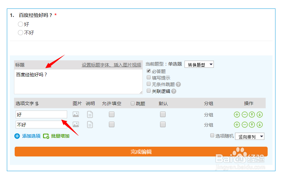Click the image icon in the 好 option row
The height and width of the screenshot is (177, 281).
coord(76,114)
